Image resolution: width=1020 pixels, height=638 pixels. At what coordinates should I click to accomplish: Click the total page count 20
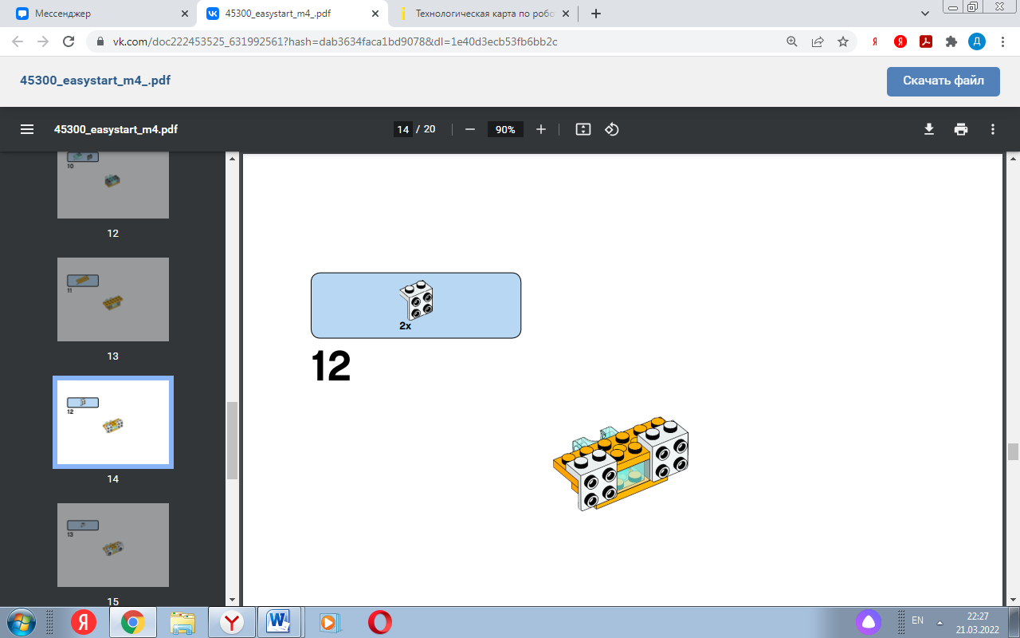430,129
